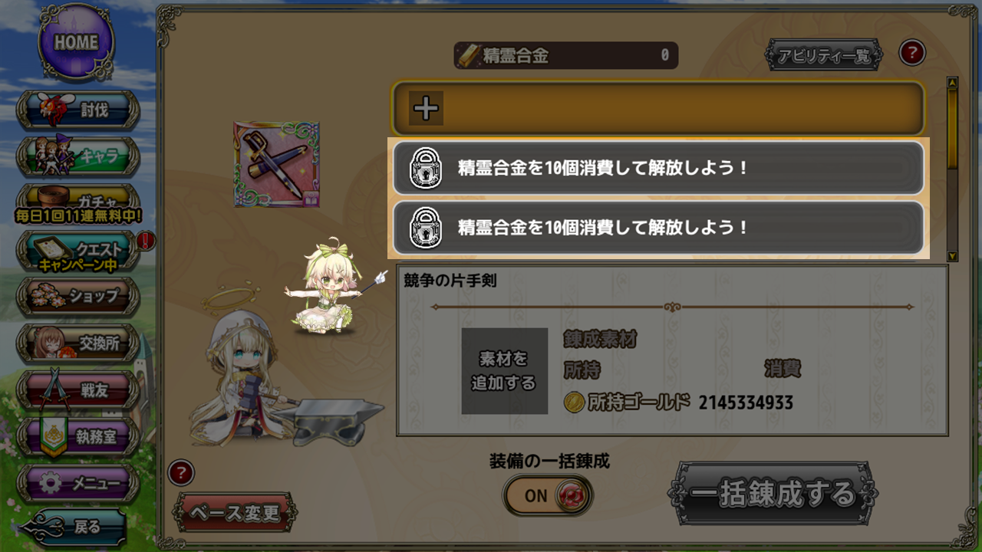Viewport: 982px width, 552px height.
Task: Open the 討伐 menu
Action: coord(79,110)
